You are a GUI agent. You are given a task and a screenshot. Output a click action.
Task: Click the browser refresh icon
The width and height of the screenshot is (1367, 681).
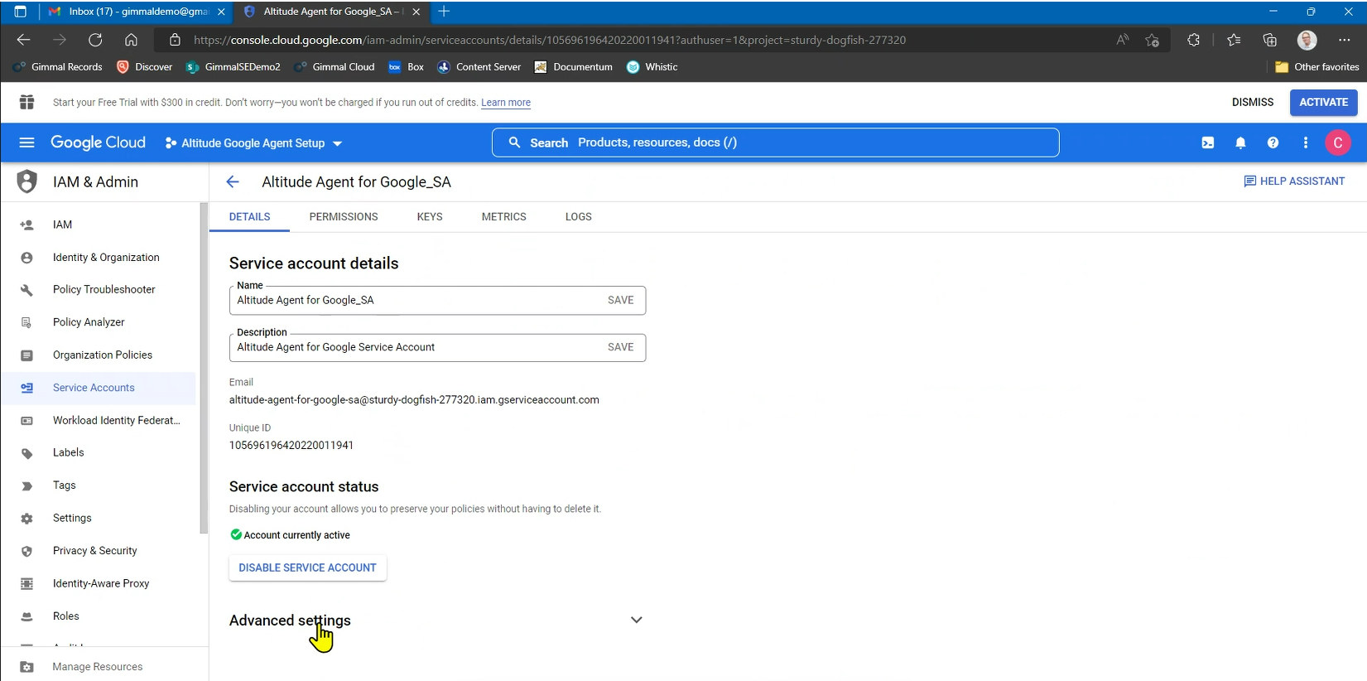coord(95,40)
